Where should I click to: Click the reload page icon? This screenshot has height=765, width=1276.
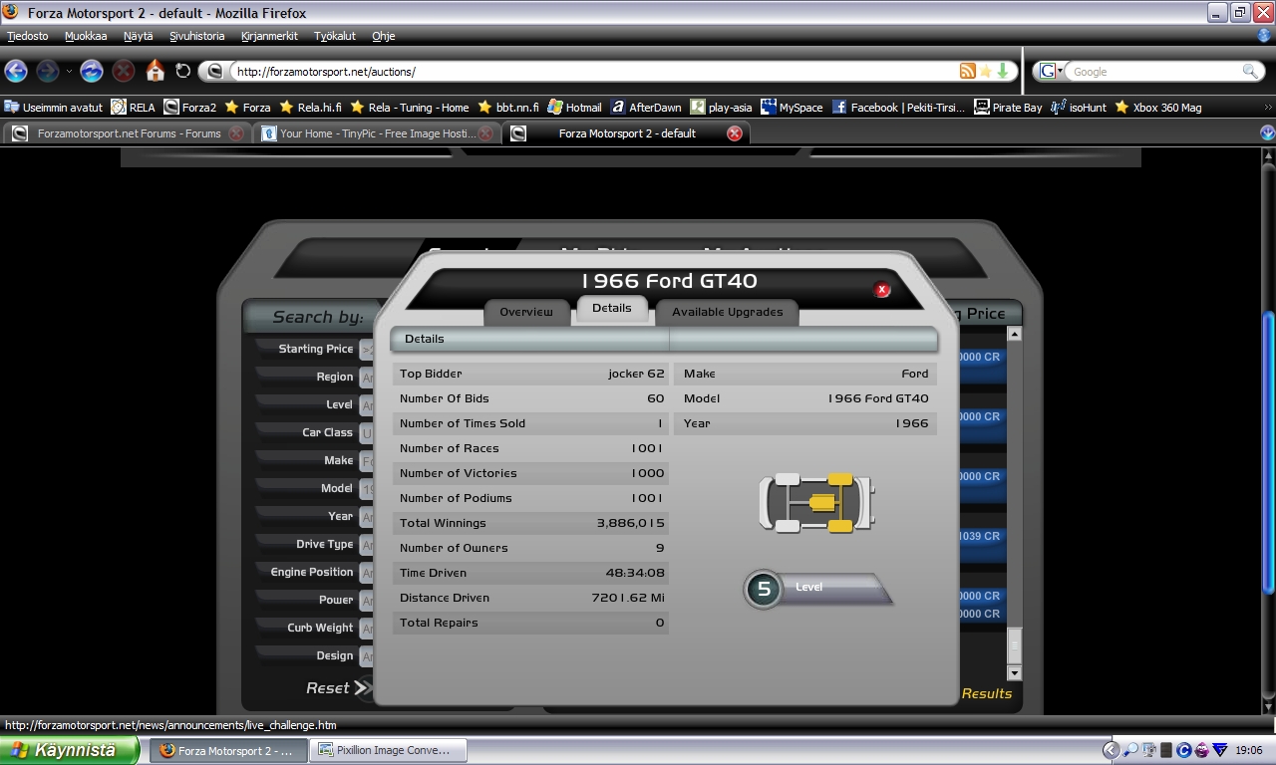tap(182, 71)
